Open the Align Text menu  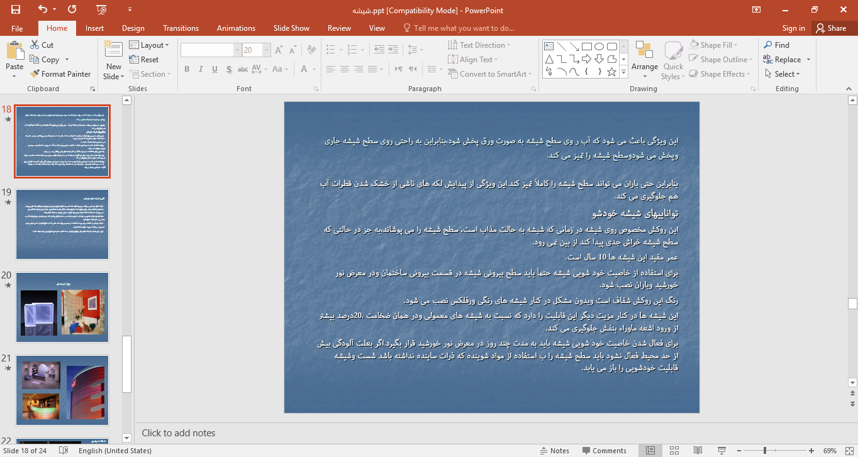point(473,60)
